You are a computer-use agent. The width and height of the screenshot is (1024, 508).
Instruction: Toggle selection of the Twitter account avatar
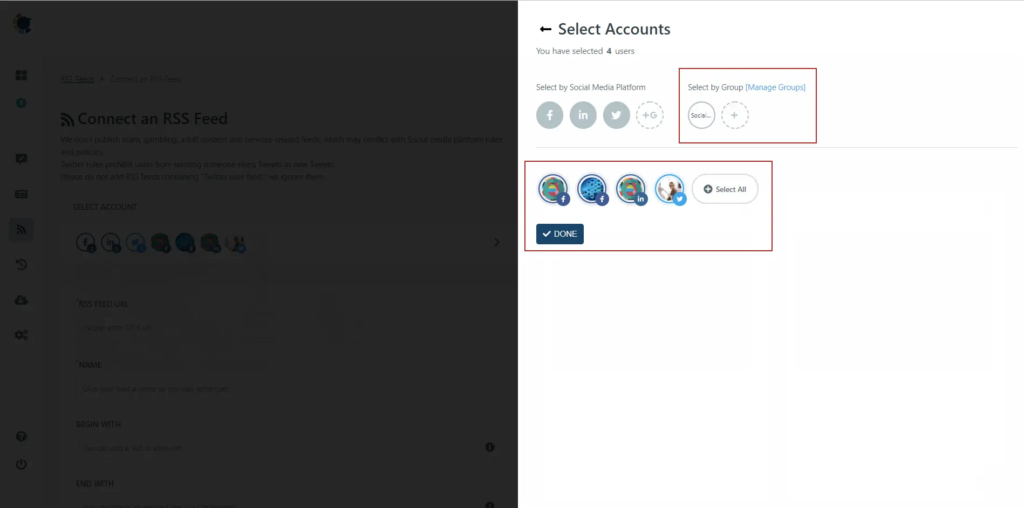coord(669,189)
